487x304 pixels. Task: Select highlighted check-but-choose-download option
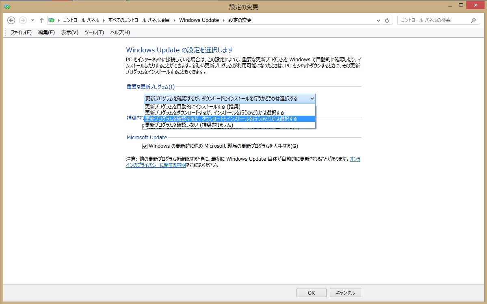[x=229, y=119]
